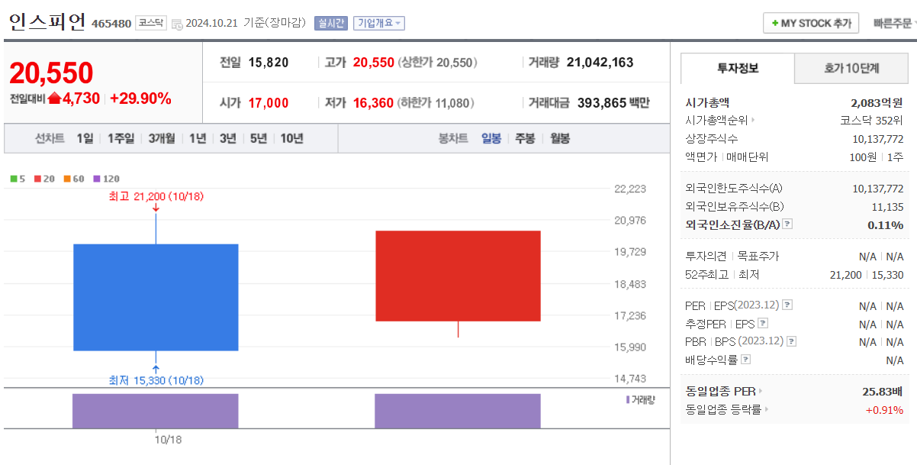917x465 pixels.
Task: Select the 주봉 candle chart
Action: [x=525, y=138]
